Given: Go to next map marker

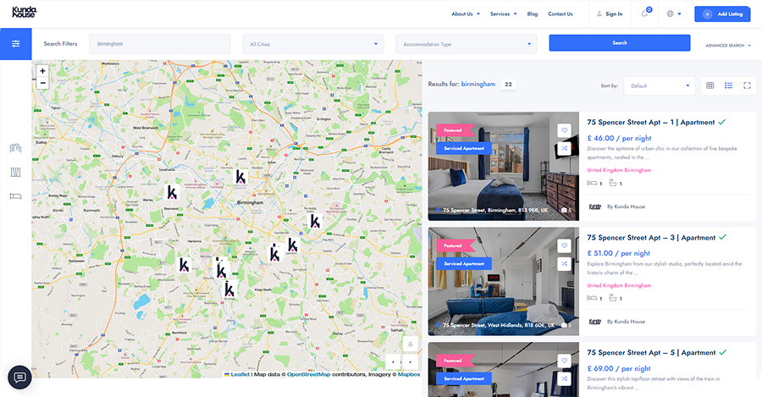Looking at the screenshot, I should 410,362.
